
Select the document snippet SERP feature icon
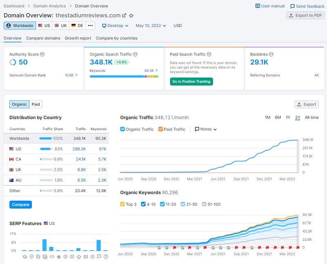(x=38, y=257)
